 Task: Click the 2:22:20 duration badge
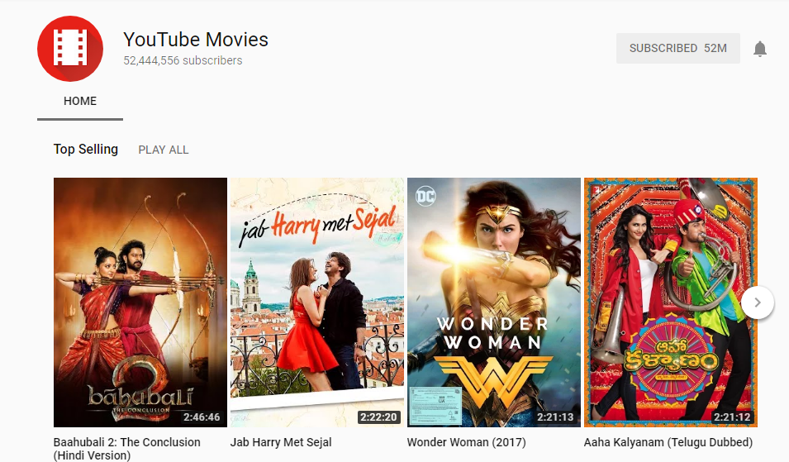click(378, 417)
